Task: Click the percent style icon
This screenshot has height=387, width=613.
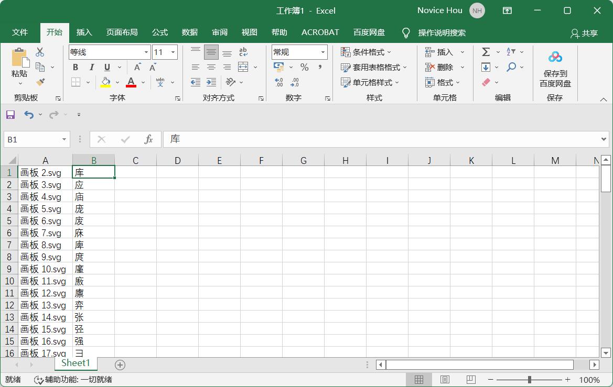Action: tap(304, 67)
